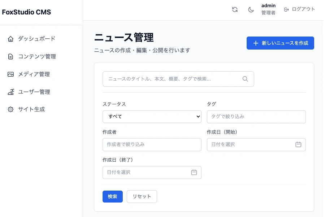Viewport: 325px width, 217px height.
Task: Open the calendar icon for 作成日（終了）
Action: [194, 173]
